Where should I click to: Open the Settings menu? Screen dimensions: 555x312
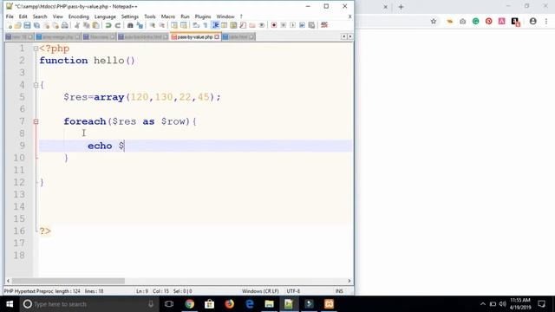pos(130,16)
